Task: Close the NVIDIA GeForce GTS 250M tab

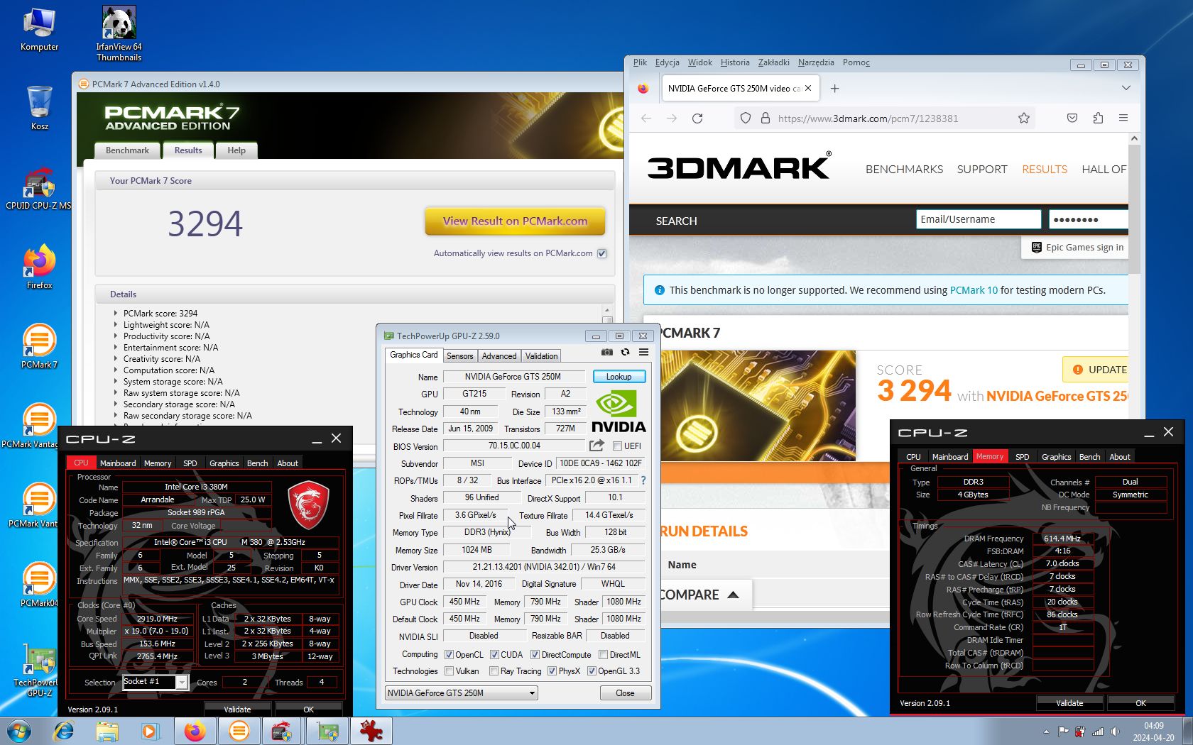Action: click(x=808, y=89)
